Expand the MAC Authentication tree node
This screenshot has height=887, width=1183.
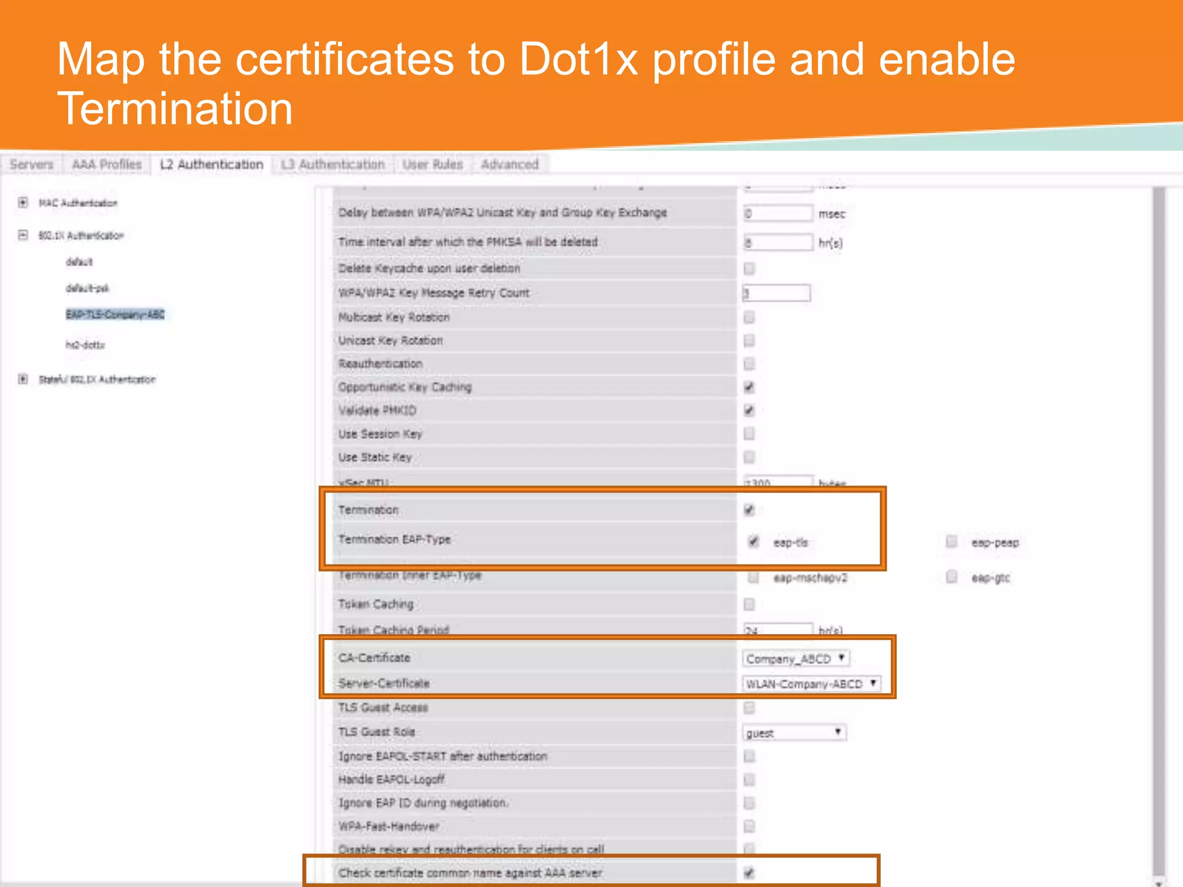23,203
